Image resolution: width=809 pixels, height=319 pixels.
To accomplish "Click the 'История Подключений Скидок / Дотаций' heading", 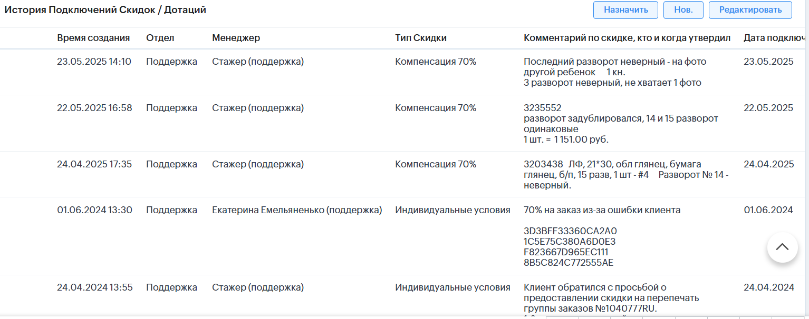I will [105, 10].
